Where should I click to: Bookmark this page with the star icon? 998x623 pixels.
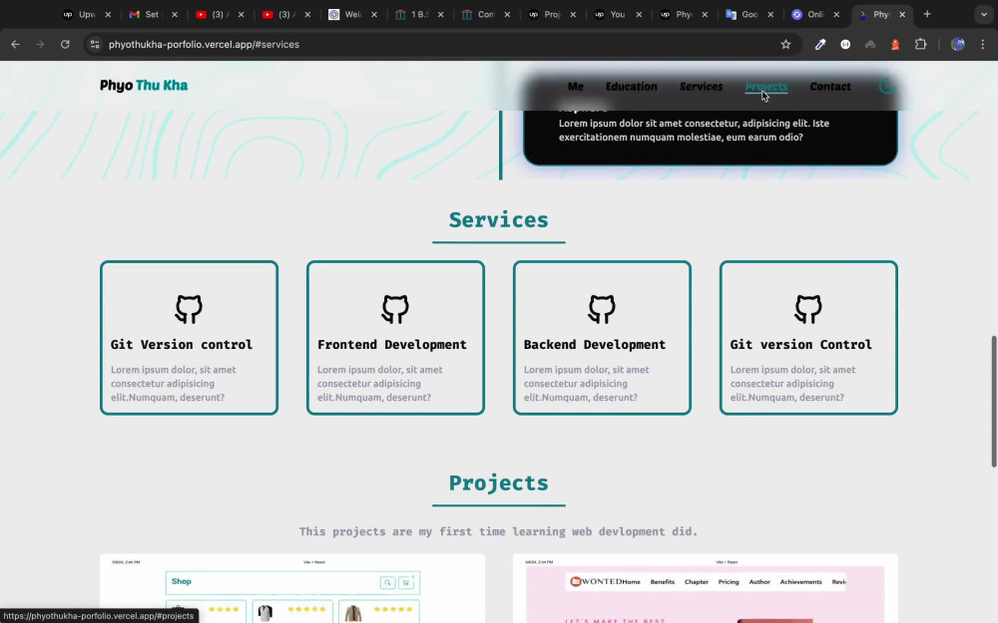click(785, 45)
